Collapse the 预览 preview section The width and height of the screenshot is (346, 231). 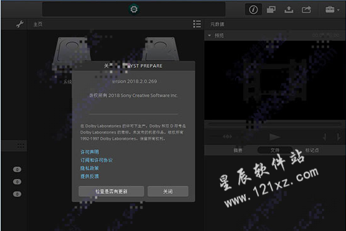[209, 35]
